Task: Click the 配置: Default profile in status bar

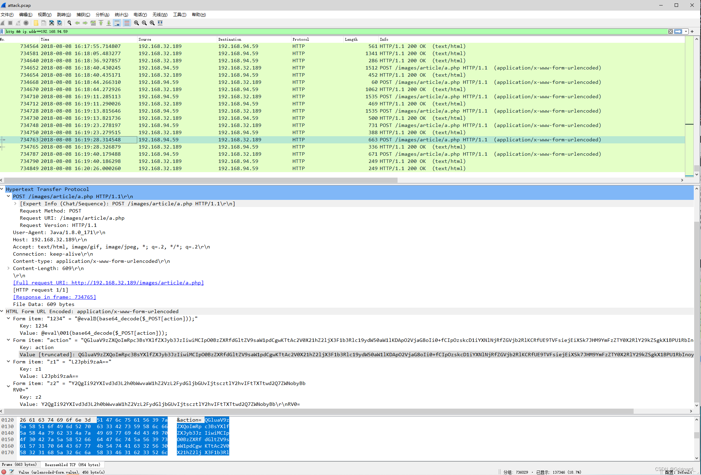Action: click(679, 472)
